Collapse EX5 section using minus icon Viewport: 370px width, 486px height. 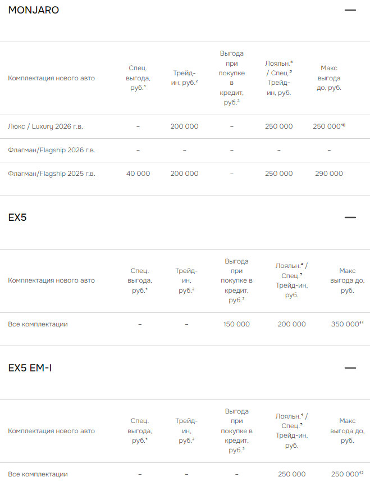pyautogui.click(x=350, y=217)
